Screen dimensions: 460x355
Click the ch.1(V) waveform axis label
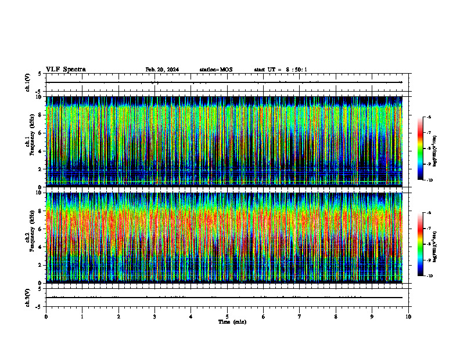pos(28,82)
